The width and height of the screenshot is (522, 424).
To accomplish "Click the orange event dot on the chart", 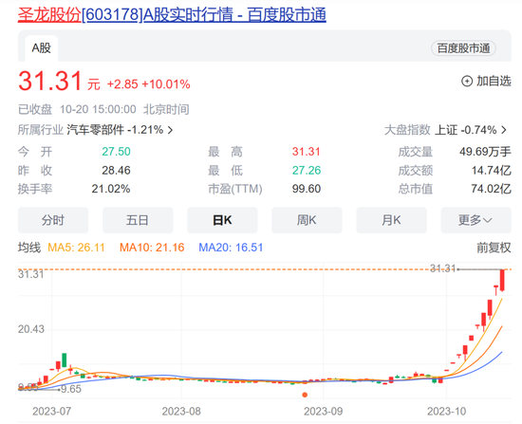I will (x=305, y=395).
